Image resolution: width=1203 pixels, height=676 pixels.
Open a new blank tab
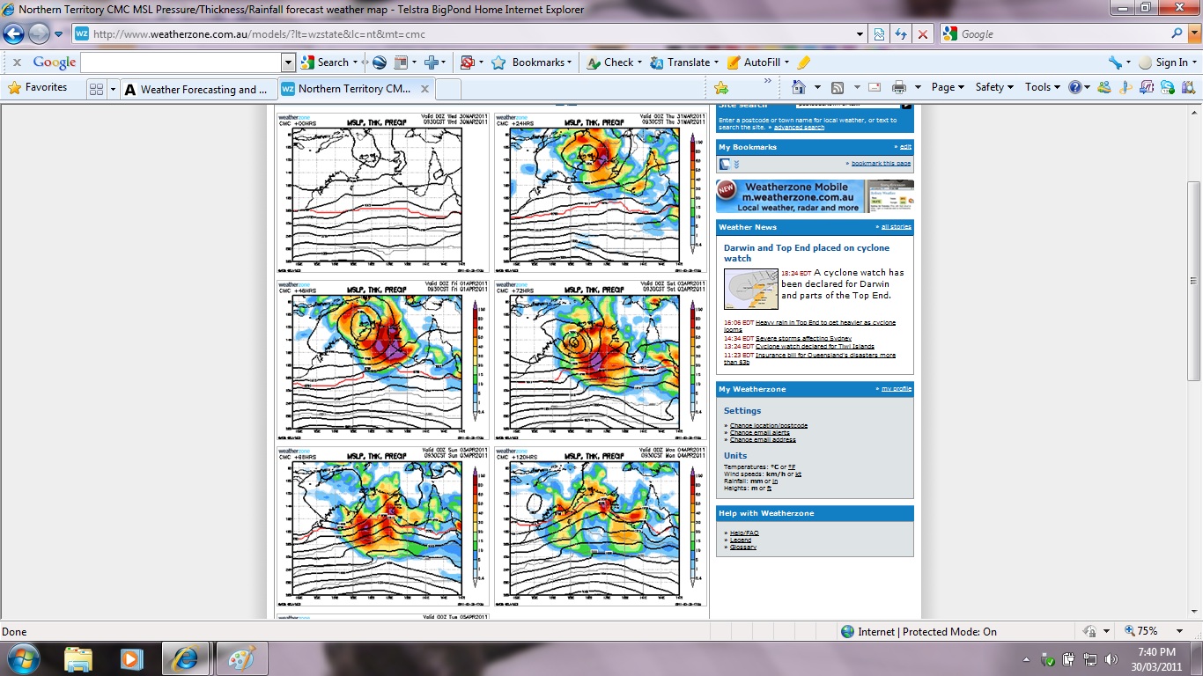coord(448,89)
